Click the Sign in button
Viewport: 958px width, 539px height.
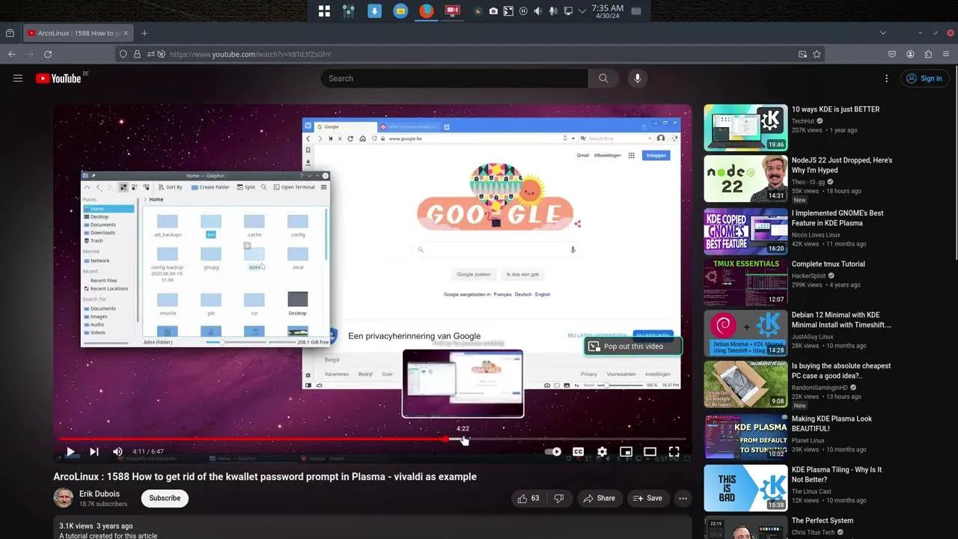tap(924, 78)
